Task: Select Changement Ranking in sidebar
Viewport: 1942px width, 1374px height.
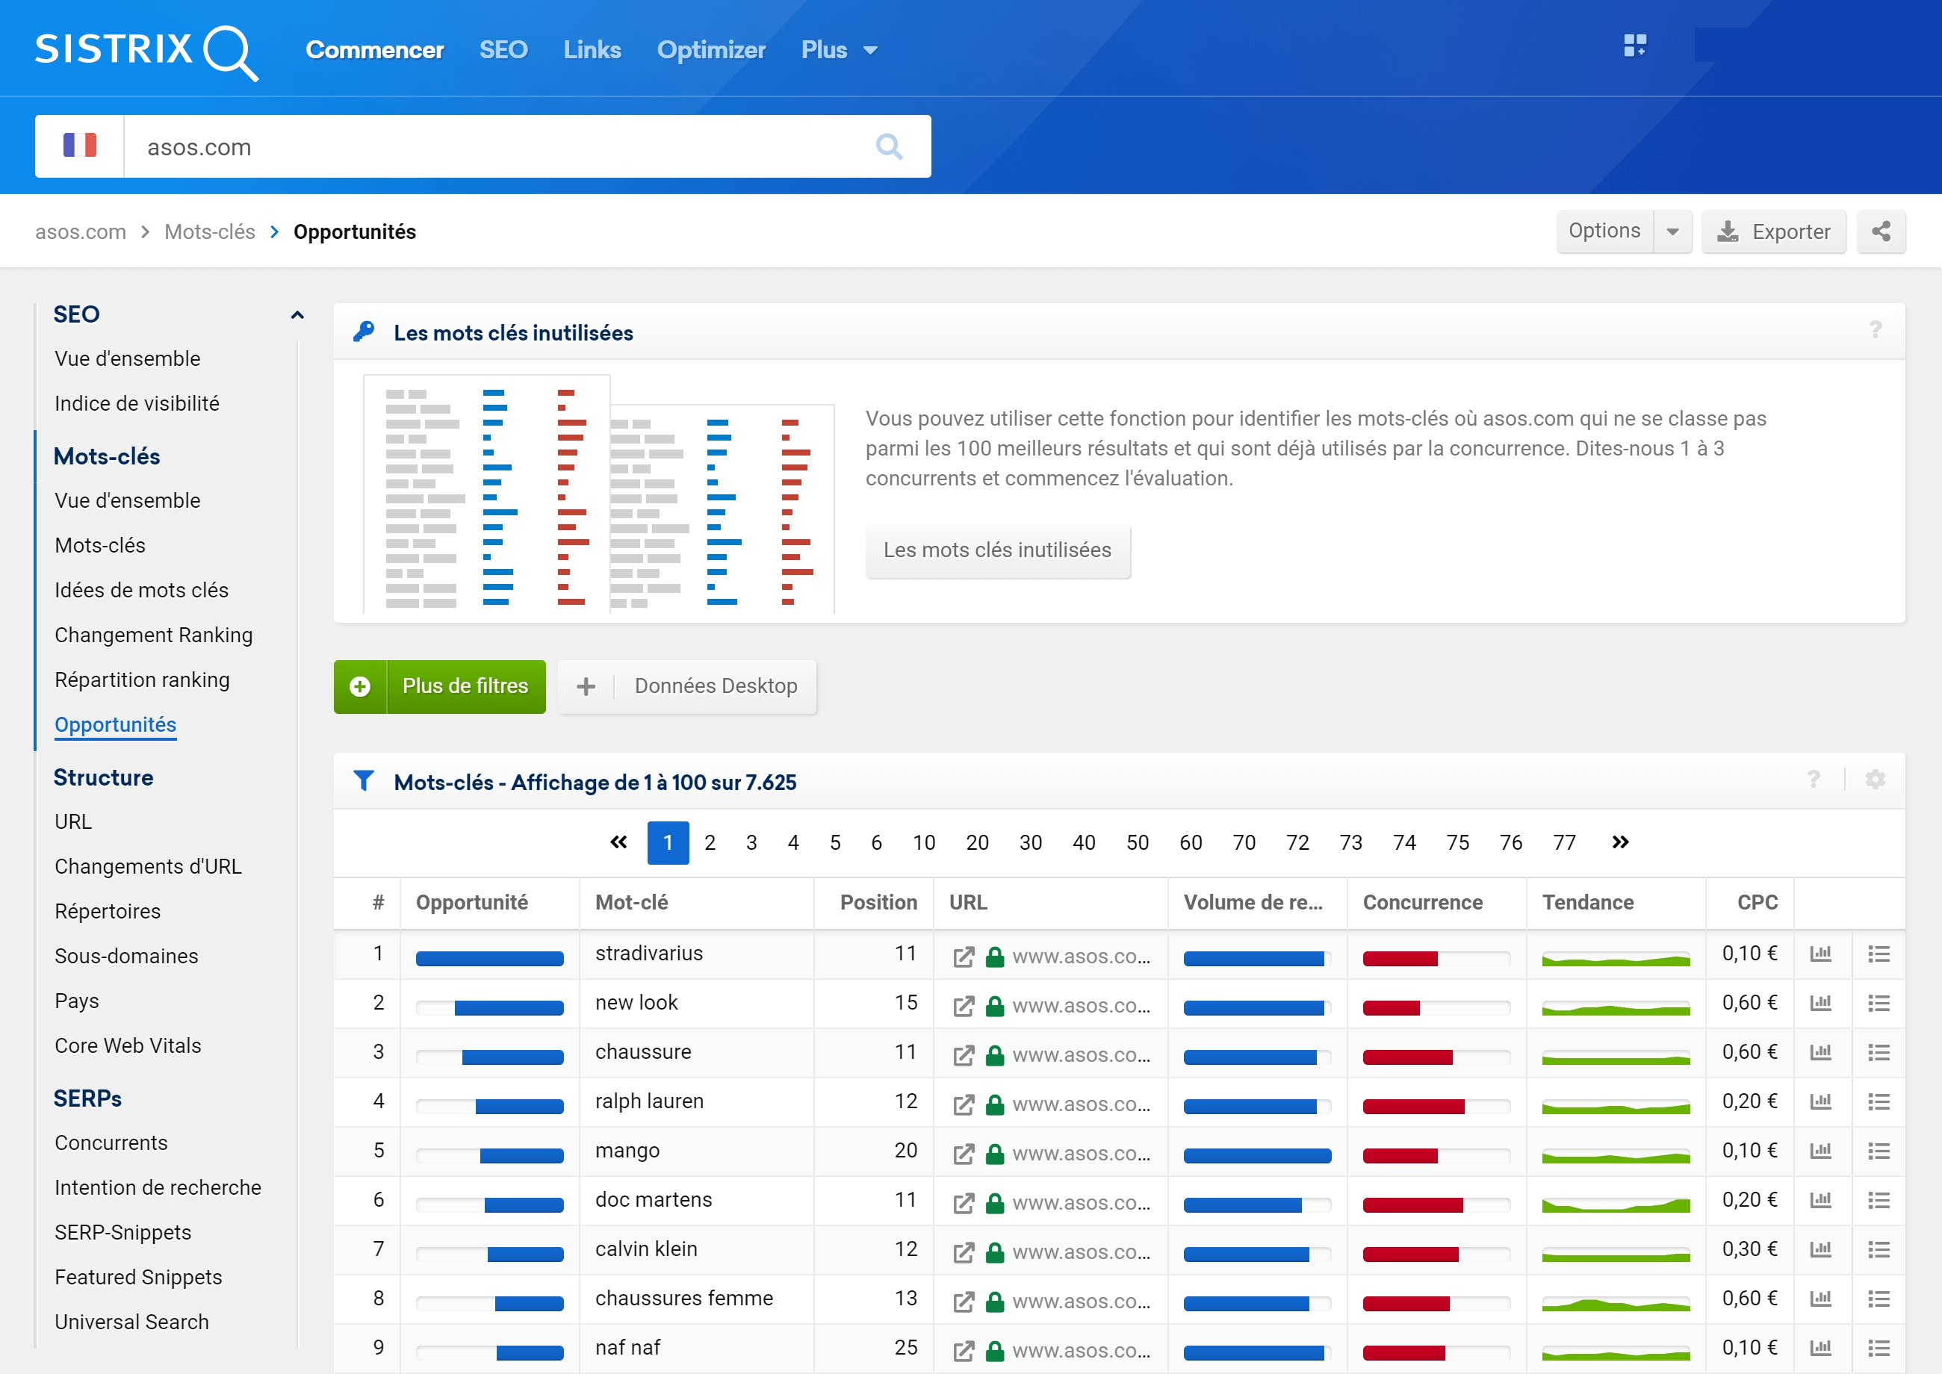Action: [x=153, y=635]
